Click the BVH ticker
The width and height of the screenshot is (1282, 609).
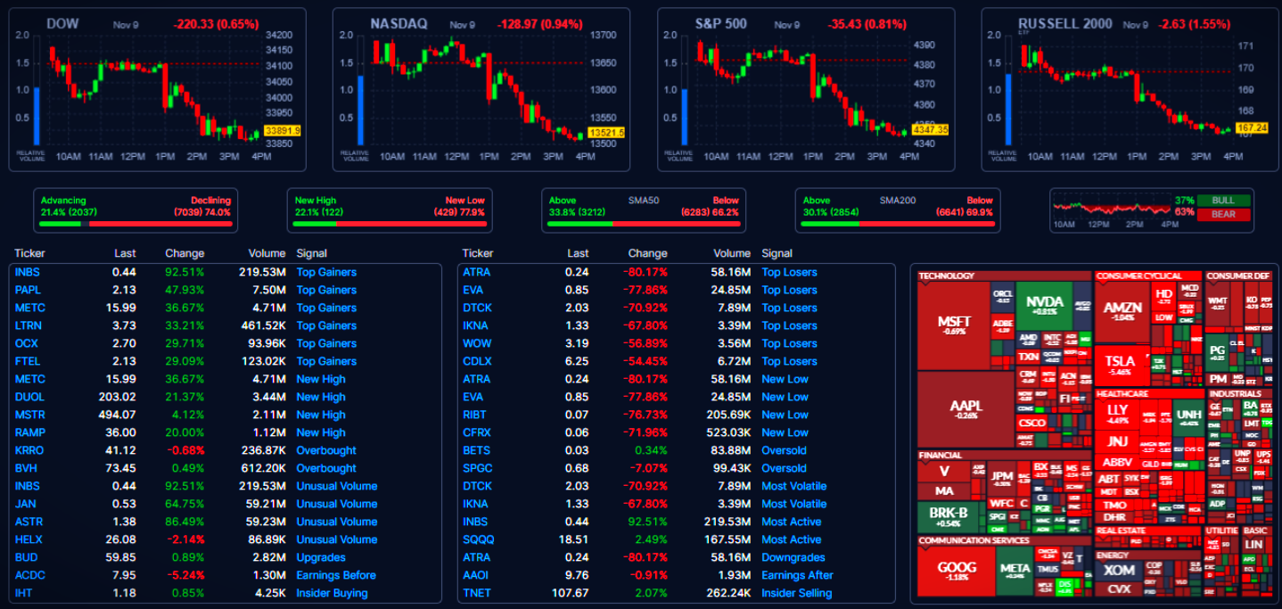26,468
